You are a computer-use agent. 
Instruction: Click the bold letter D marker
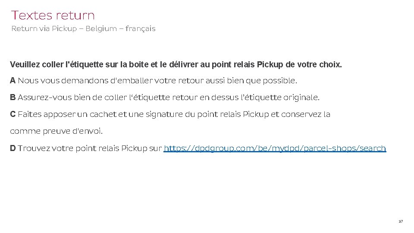click(x=13, y=148)
